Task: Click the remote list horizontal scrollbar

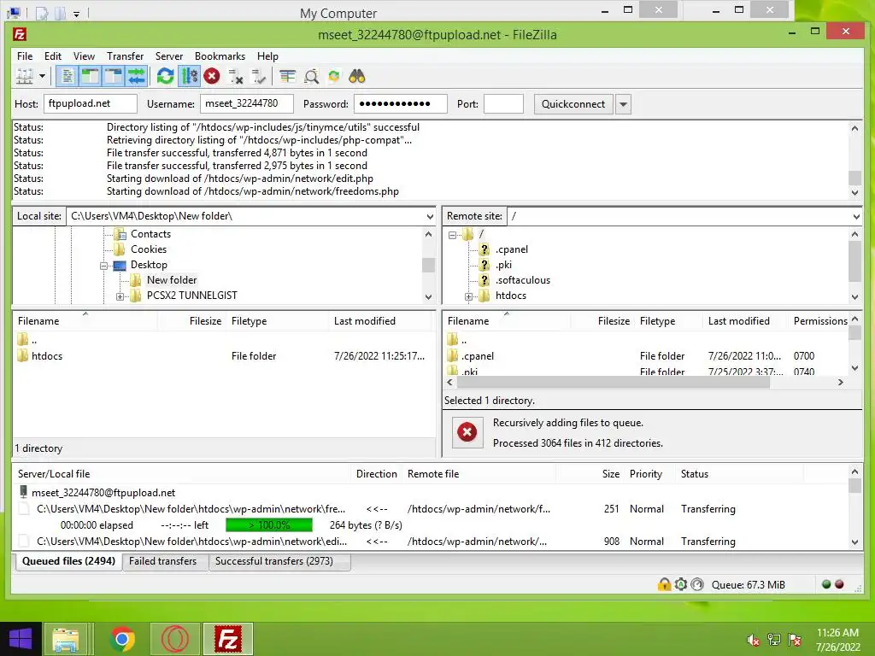Action: [x=612, y=382]
